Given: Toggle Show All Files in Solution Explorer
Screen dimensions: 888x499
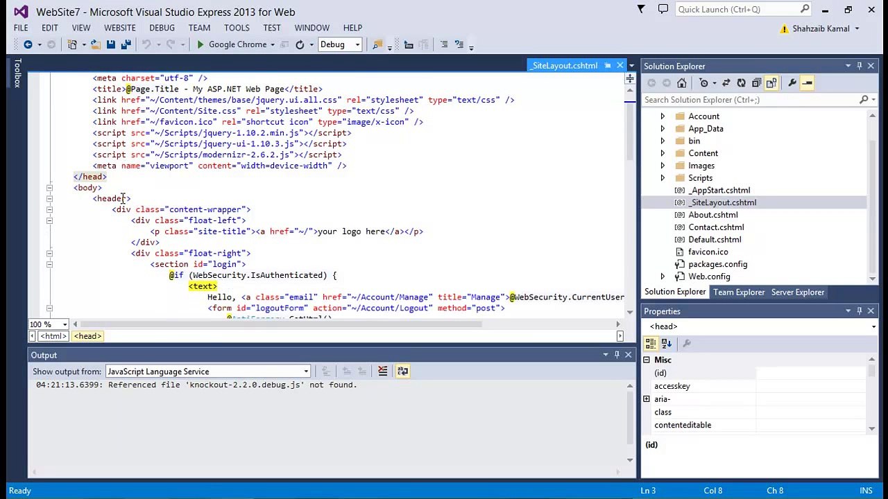Looking at the screenshot, I should pyautogui.click(x=771, y=83).
